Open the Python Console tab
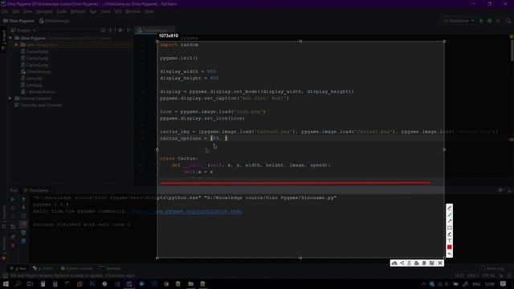Screen dimensions: 514x289 (x=76, y=268)
